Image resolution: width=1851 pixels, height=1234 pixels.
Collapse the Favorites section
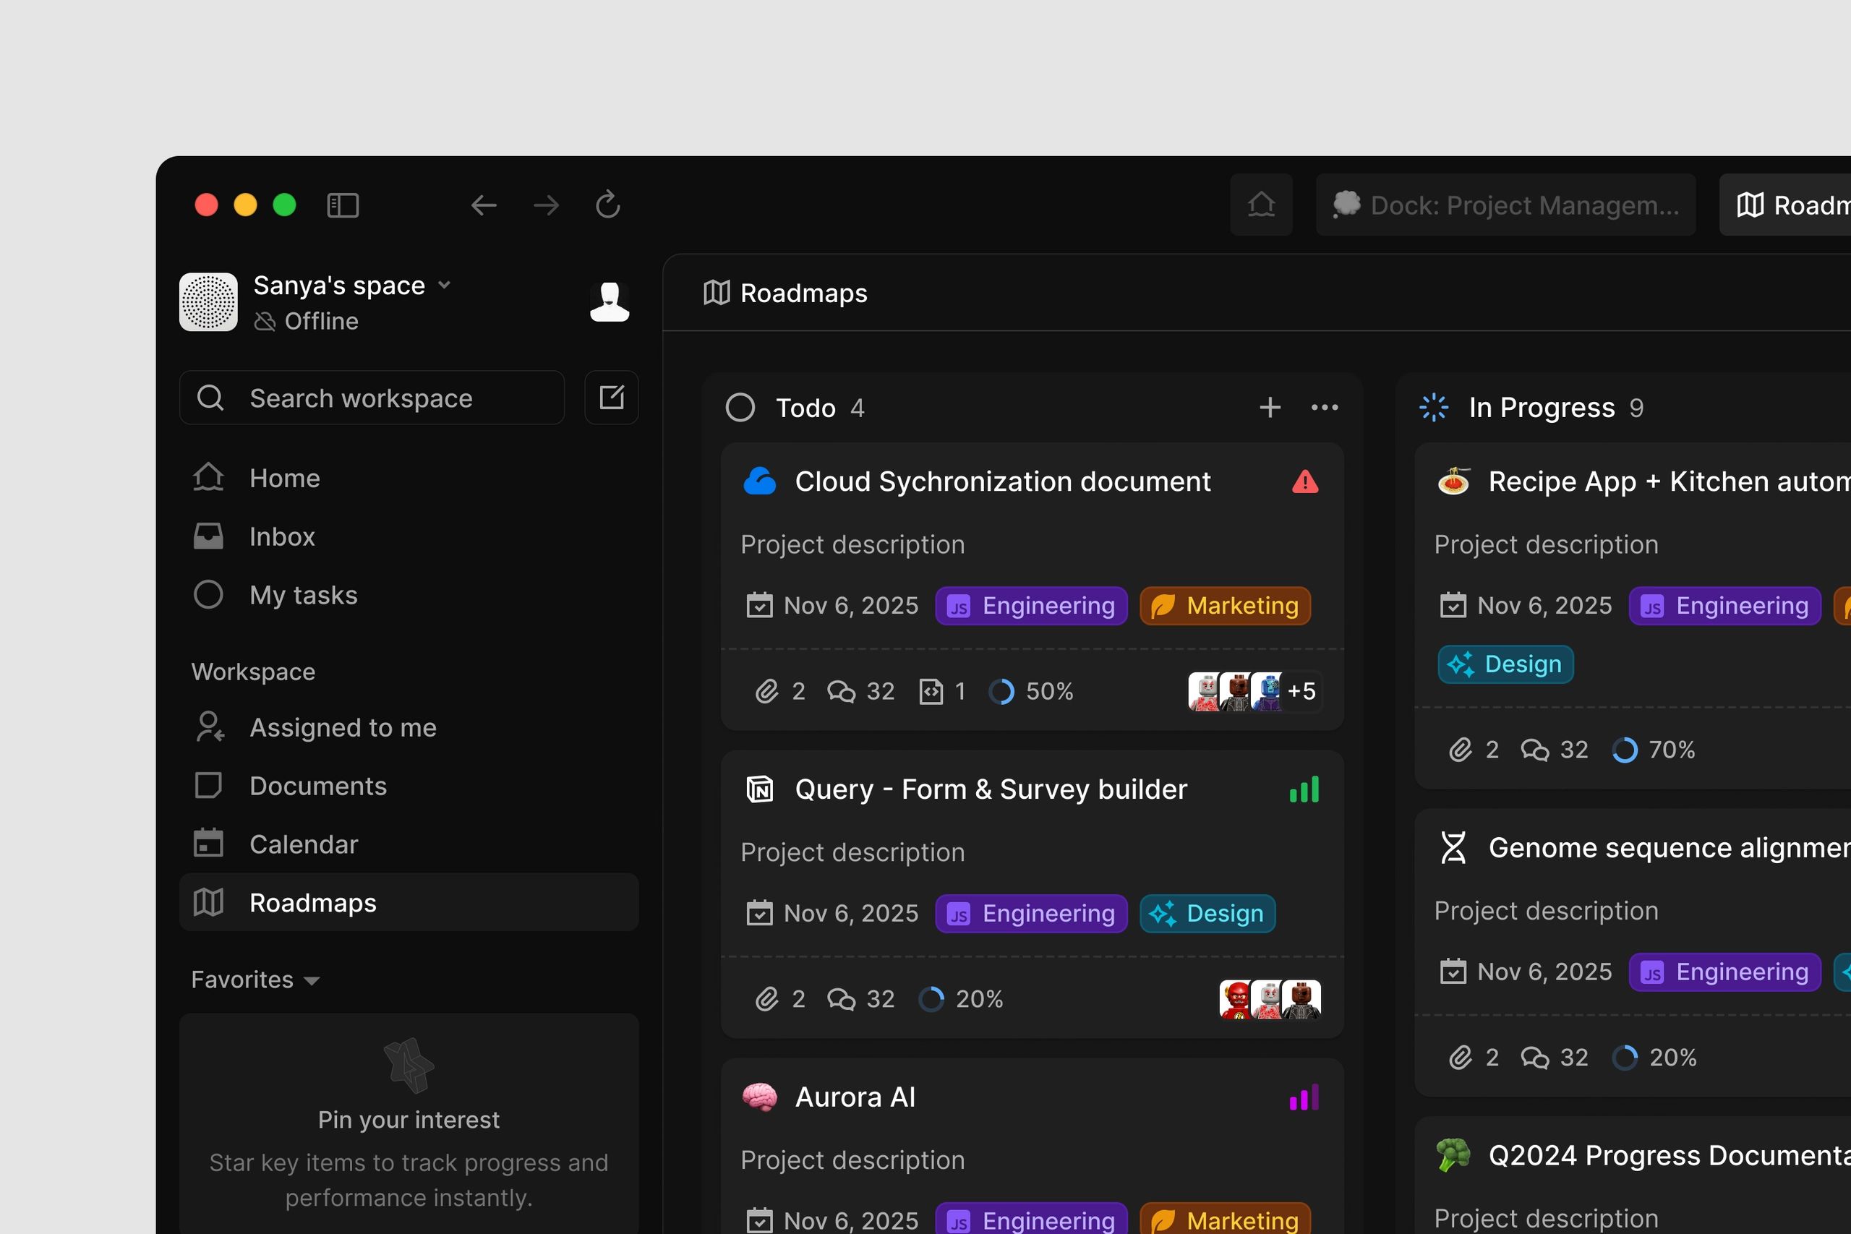pyautogui.click(x=256, y=980)
